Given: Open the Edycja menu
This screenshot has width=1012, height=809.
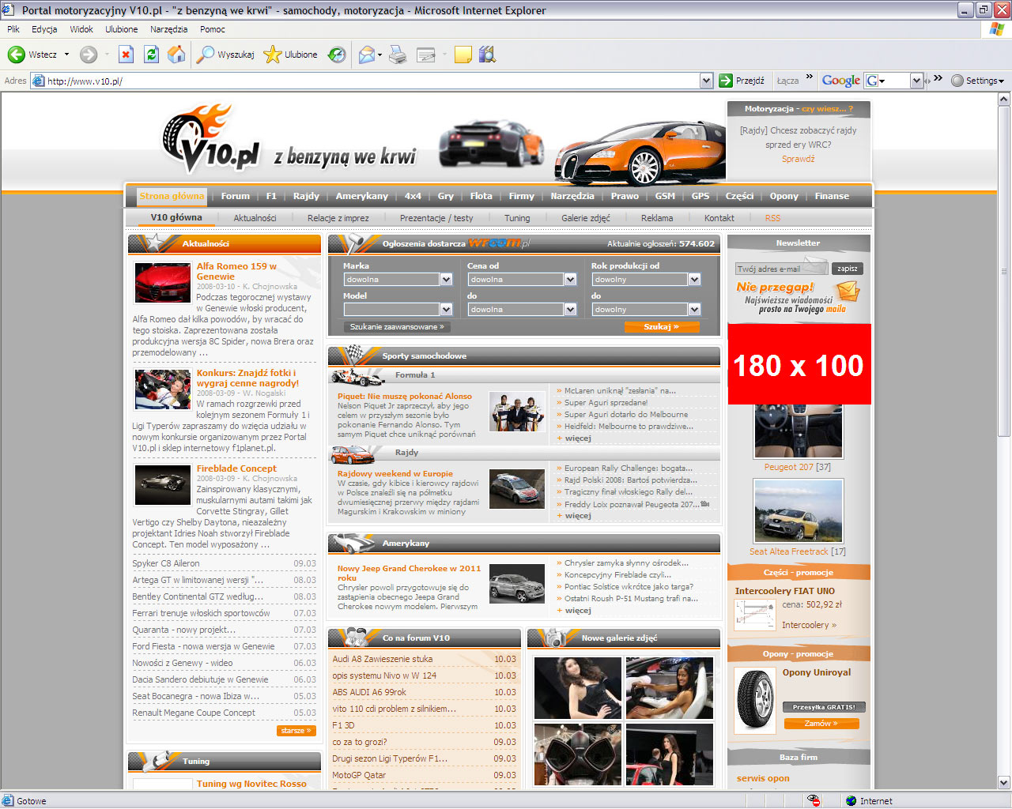Looking at the screenshot, I should click(44, 29).
